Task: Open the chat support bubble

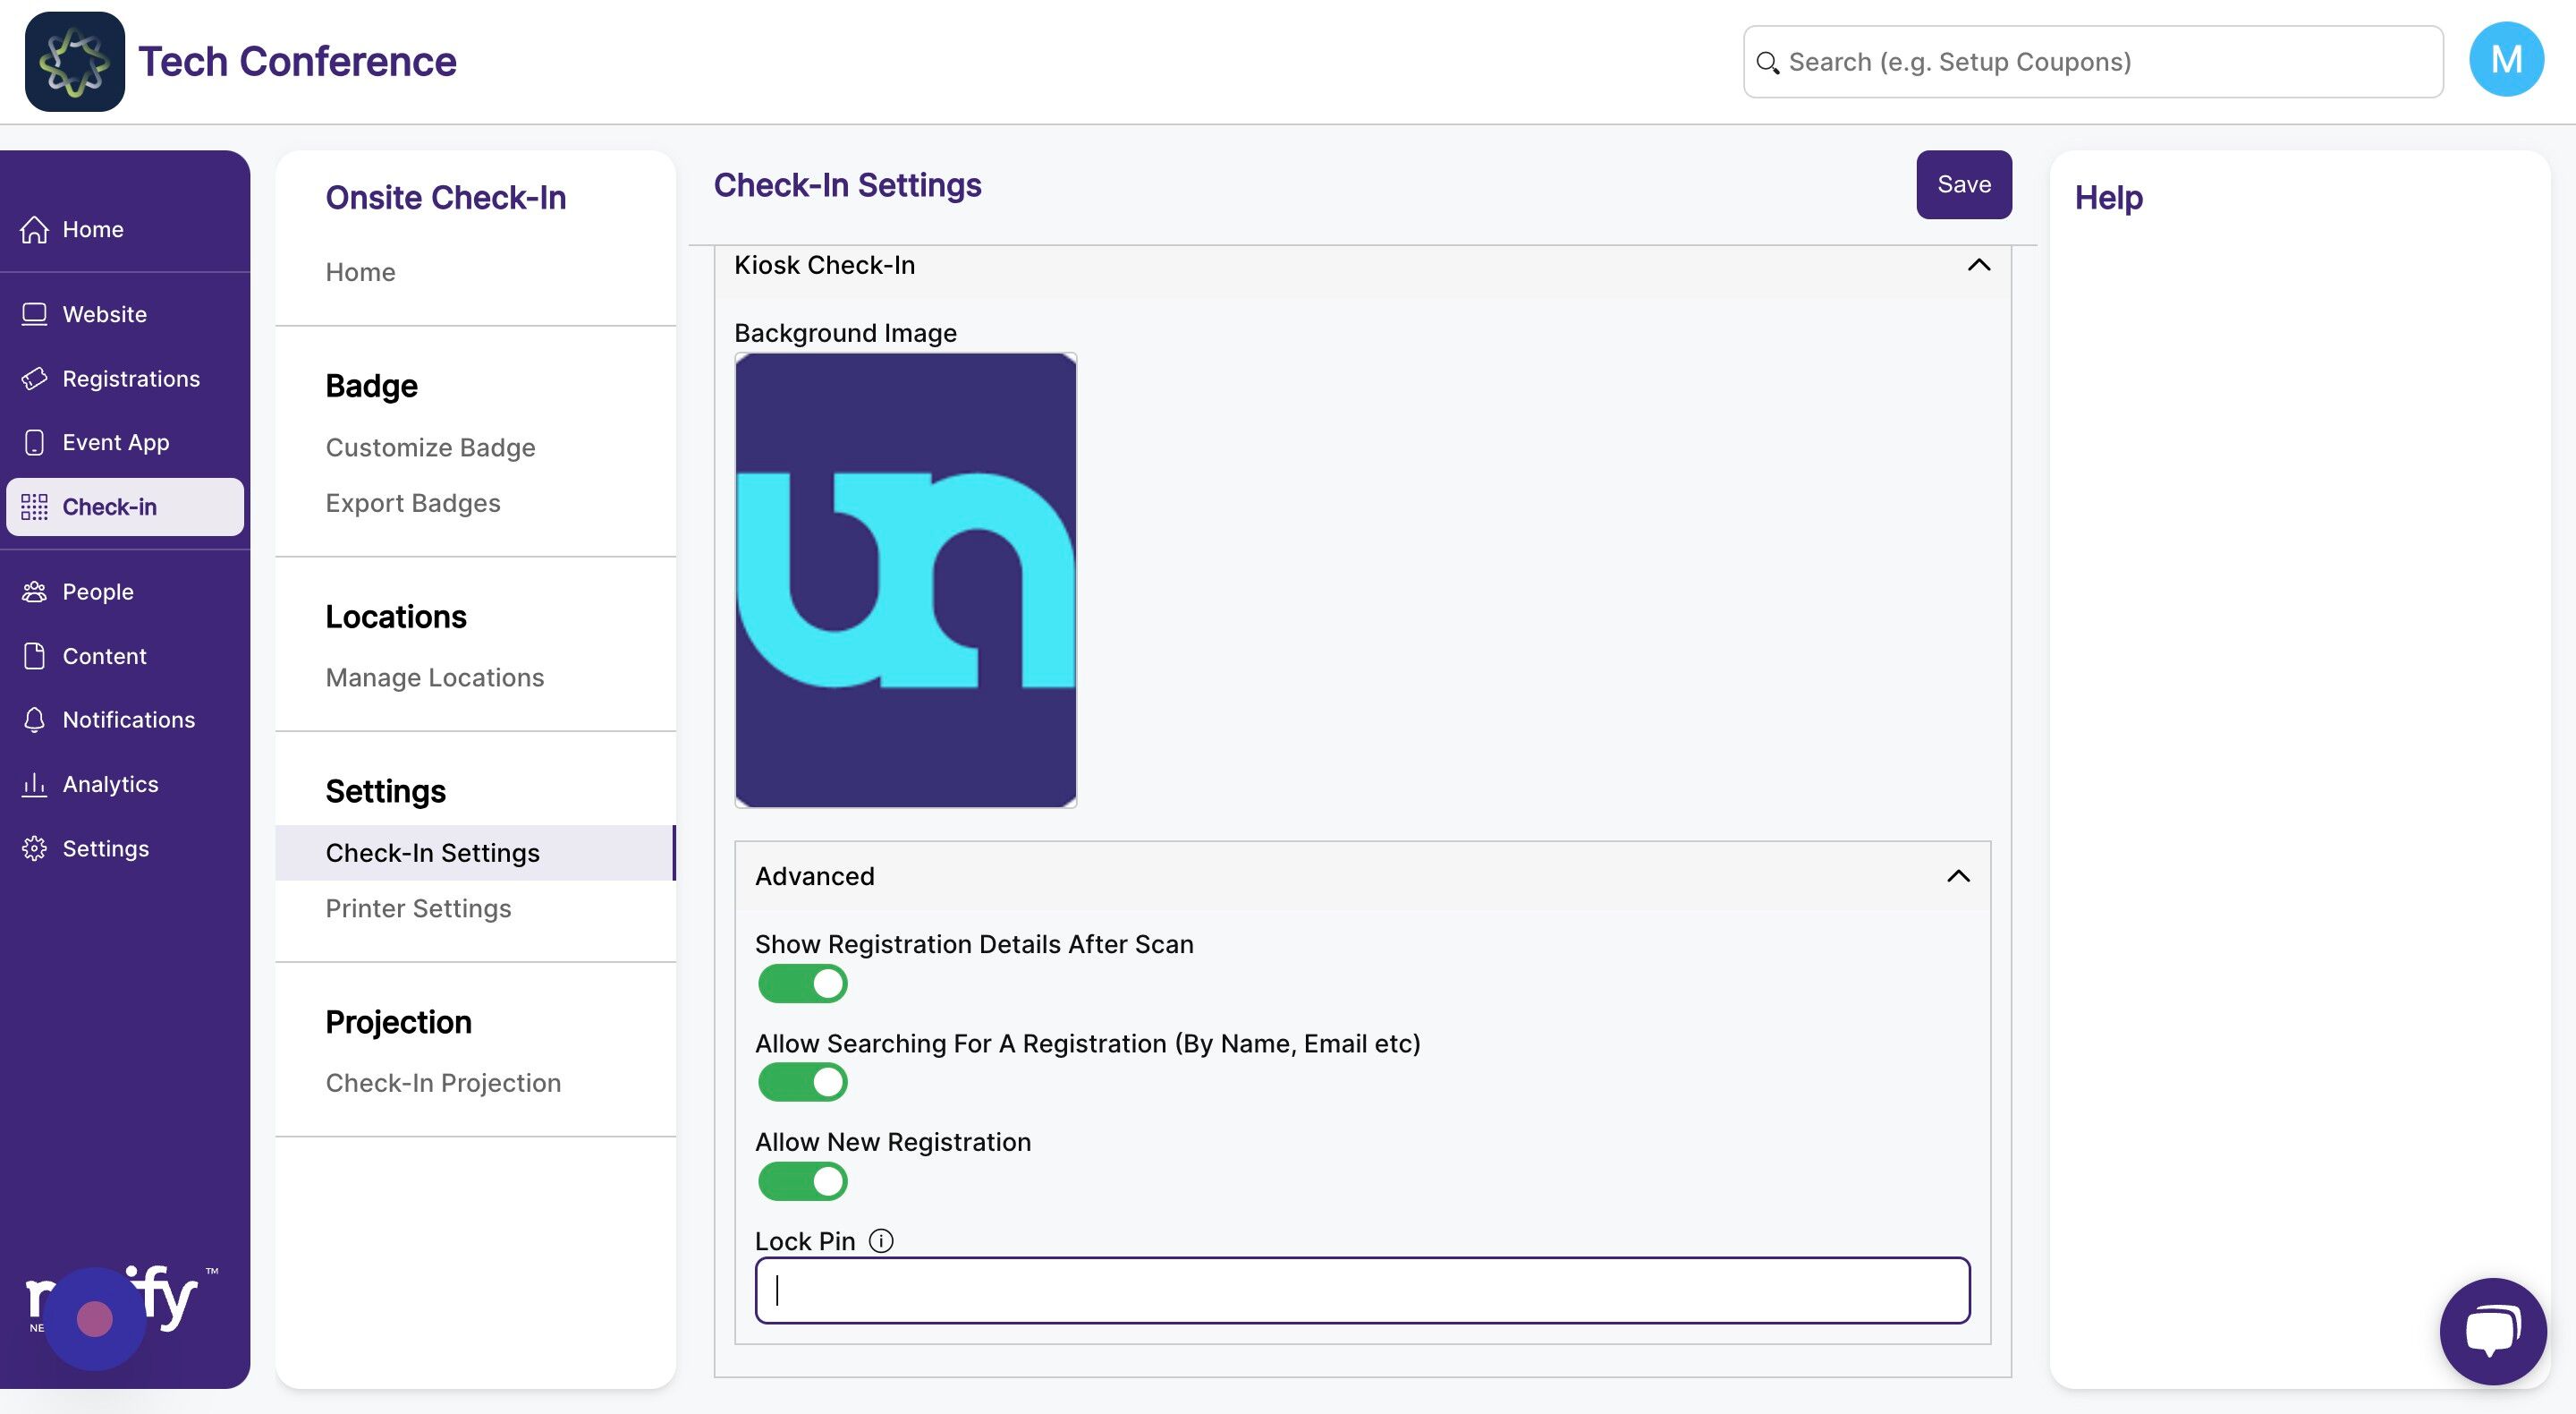Action: 2492,1330
